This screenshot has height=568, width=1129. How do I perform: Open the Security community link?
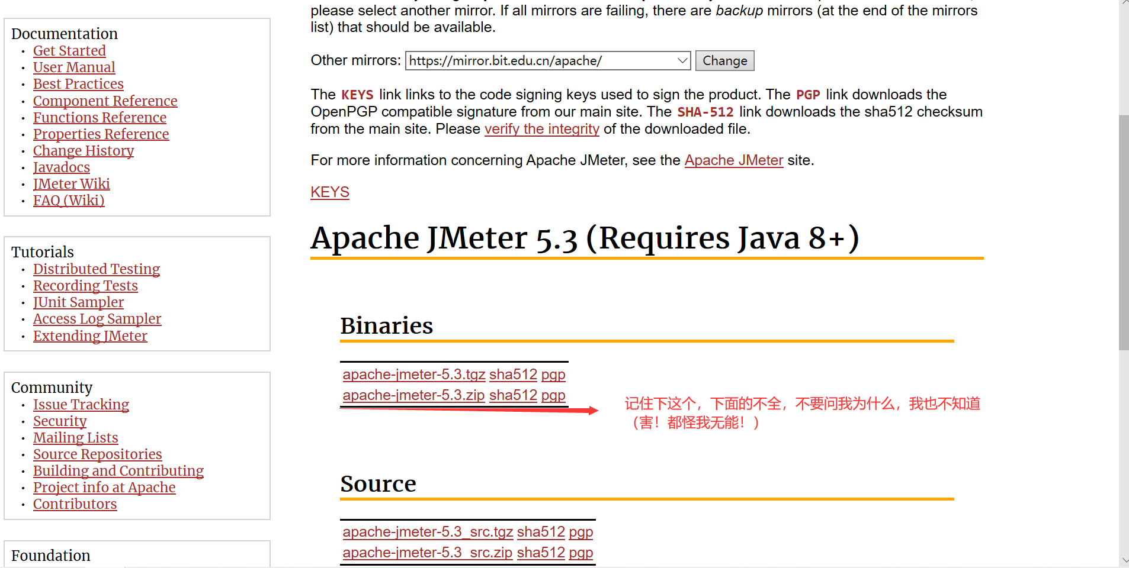[x=60, y=421]
